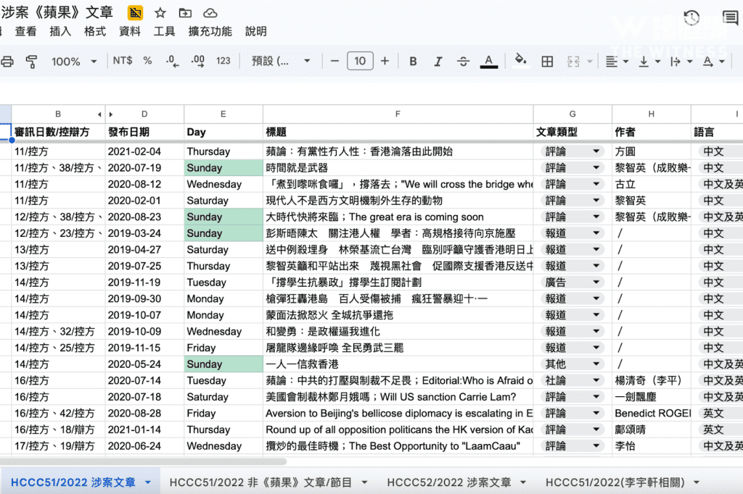
Task: Open the font family dropdown
Action: click(281, 62)
